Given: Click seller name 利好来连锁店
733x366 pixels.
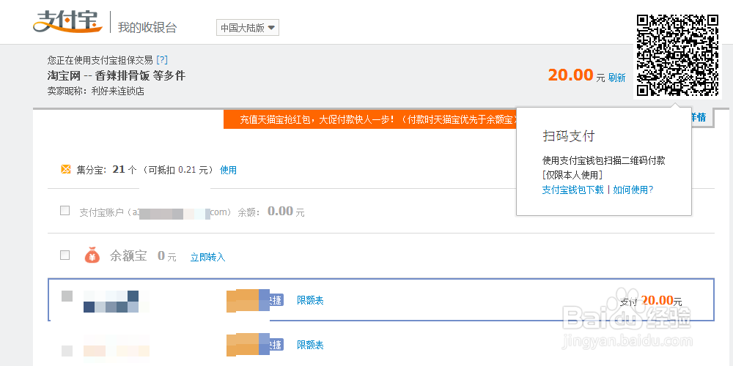Looking at the screenshot, I should pyautogui.click(x=118, y=91).
